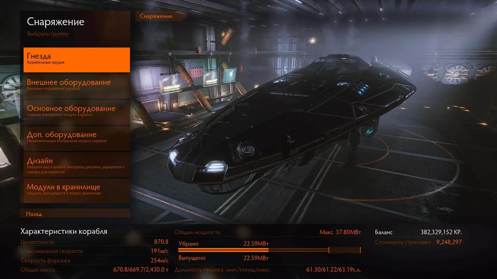Click the power usage bar

pyautogui.click(x=269, y=250)
